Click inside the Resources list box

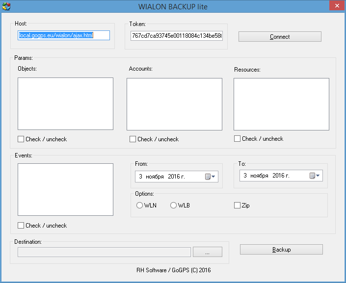pos(281,104)
